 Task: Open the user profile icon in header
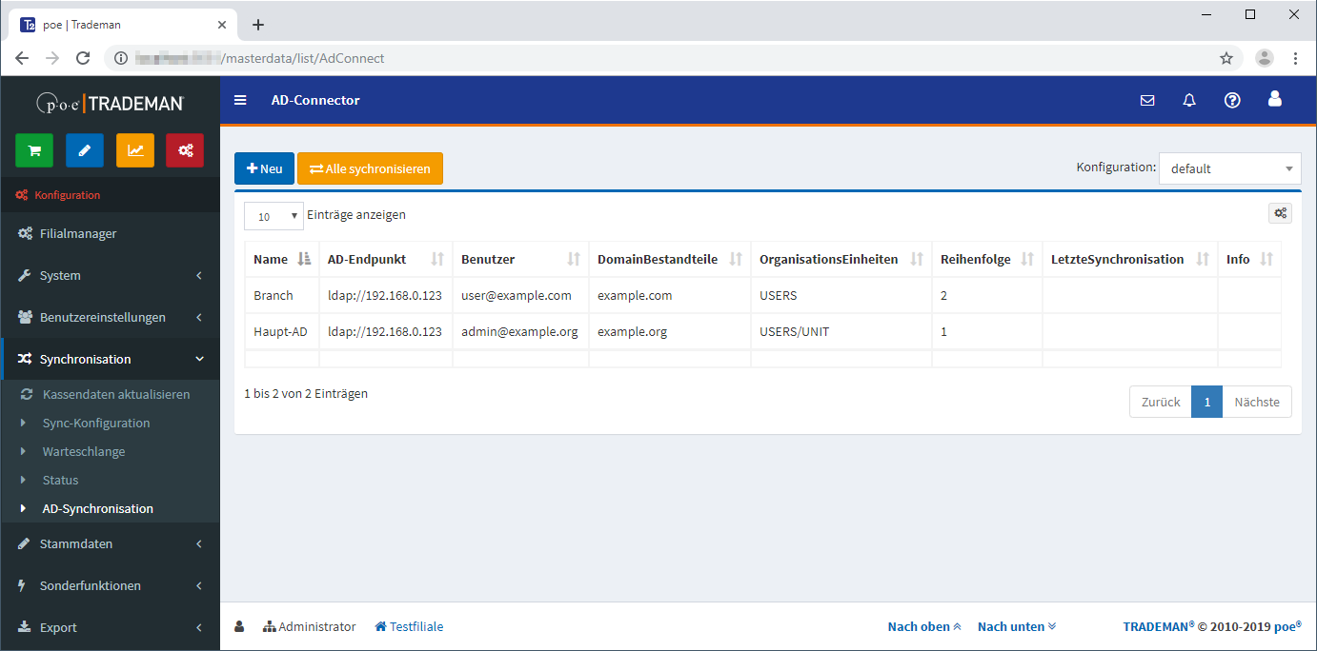(1275, 99)
